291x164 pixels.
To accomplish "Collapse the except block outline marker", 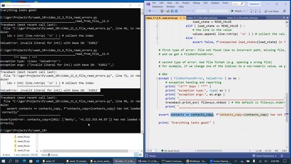I will 157,78.
